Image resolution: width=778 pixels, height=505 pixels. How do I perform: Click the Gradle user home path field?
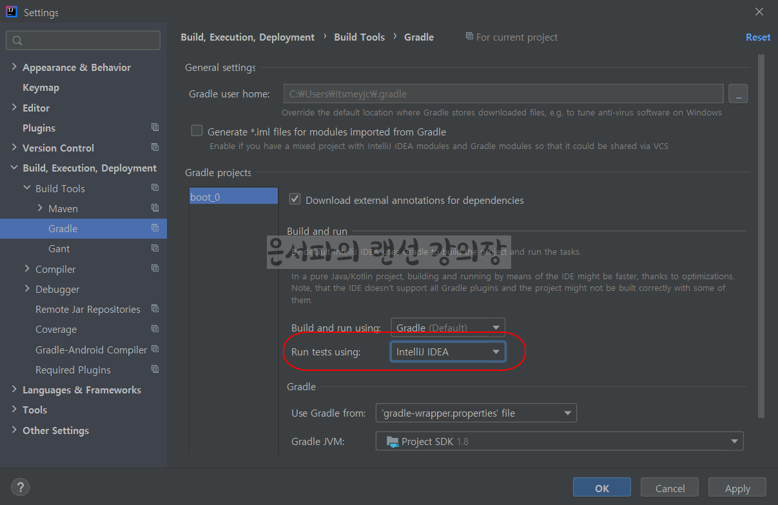coord(503,94)
